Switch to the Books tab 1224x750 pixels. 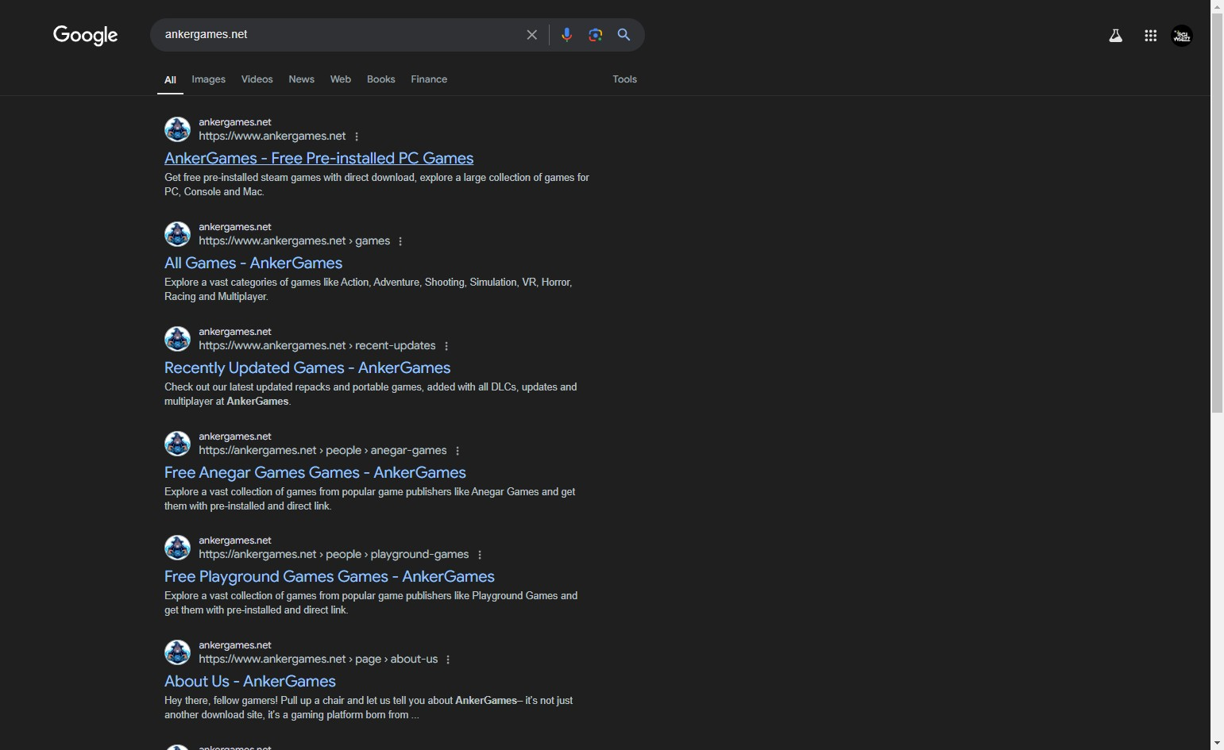pyautogui.click(x=381, y=79)
